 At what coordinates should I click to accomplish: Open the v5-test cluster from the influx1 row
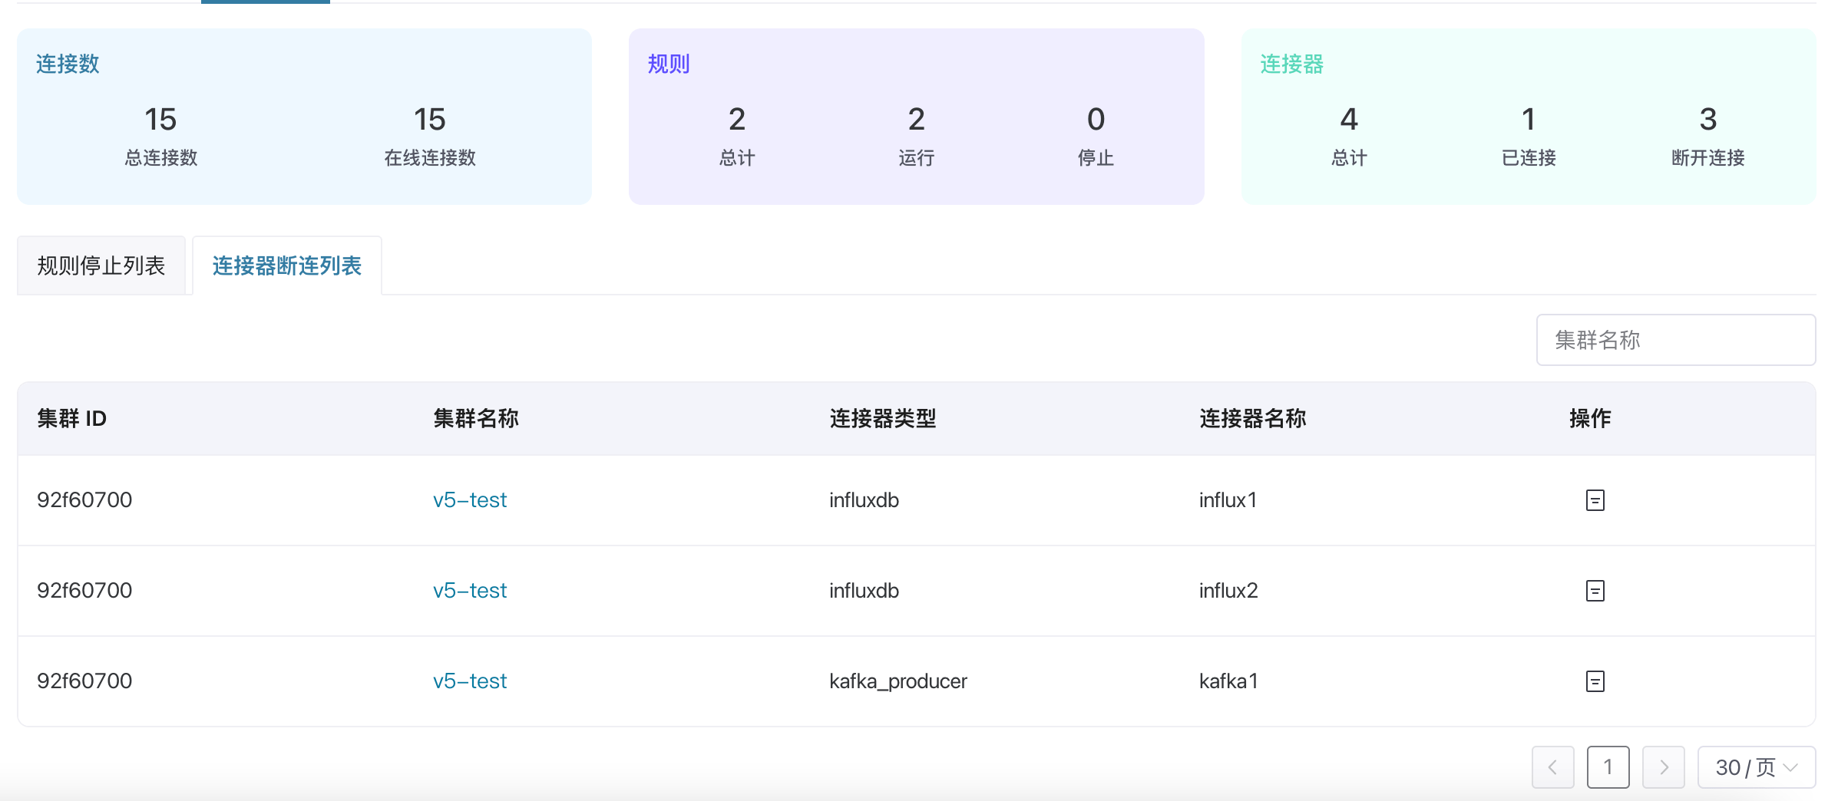469,499
